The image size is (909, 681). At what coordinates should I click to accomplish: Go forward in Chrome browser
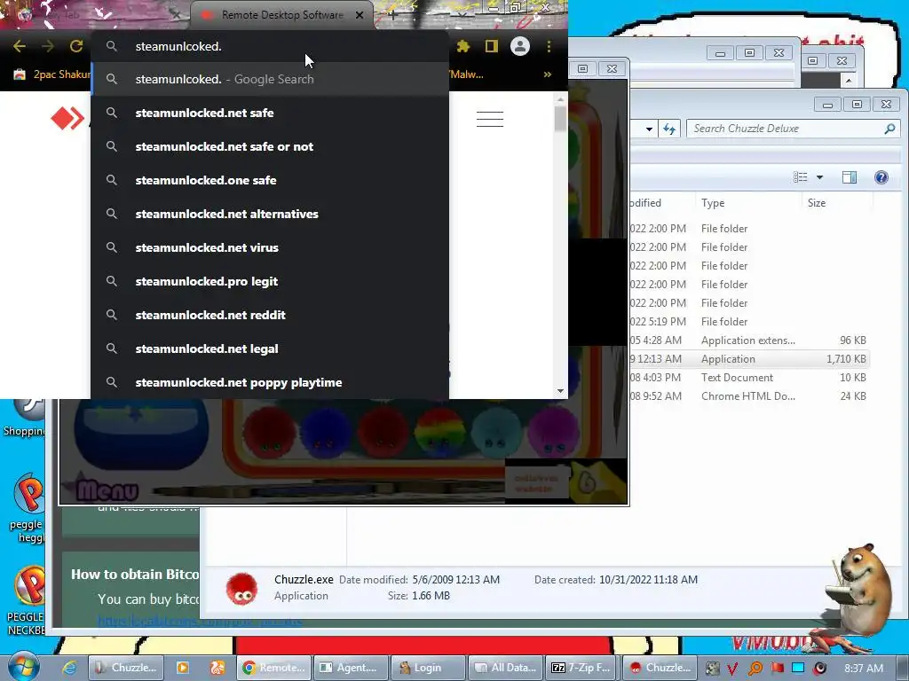tap(48, 46)
